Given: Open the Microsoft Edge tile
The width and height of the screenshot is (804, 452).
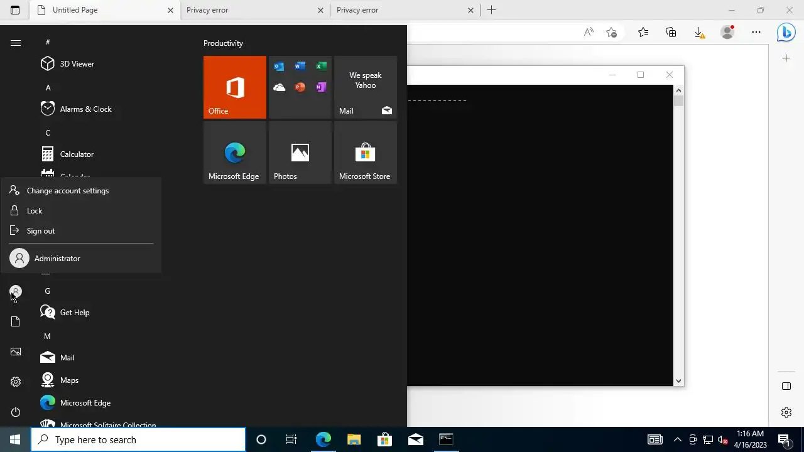Looking at the screenshot, I should (235, 153).
